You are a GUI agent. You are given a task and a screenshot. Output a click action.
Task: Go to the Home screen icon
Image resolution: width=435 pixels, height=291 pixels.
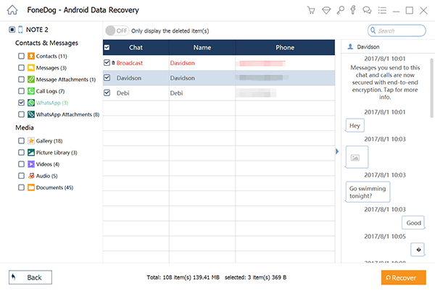[x=12, y=10]
